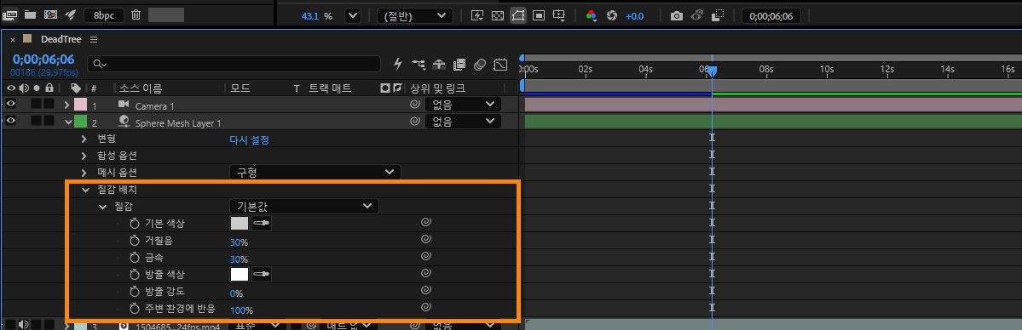This screenshot has height=330, width=1022.
Task: Select eyedropper next to 기본 색상 swatch
Action: (x=262, y=223)
